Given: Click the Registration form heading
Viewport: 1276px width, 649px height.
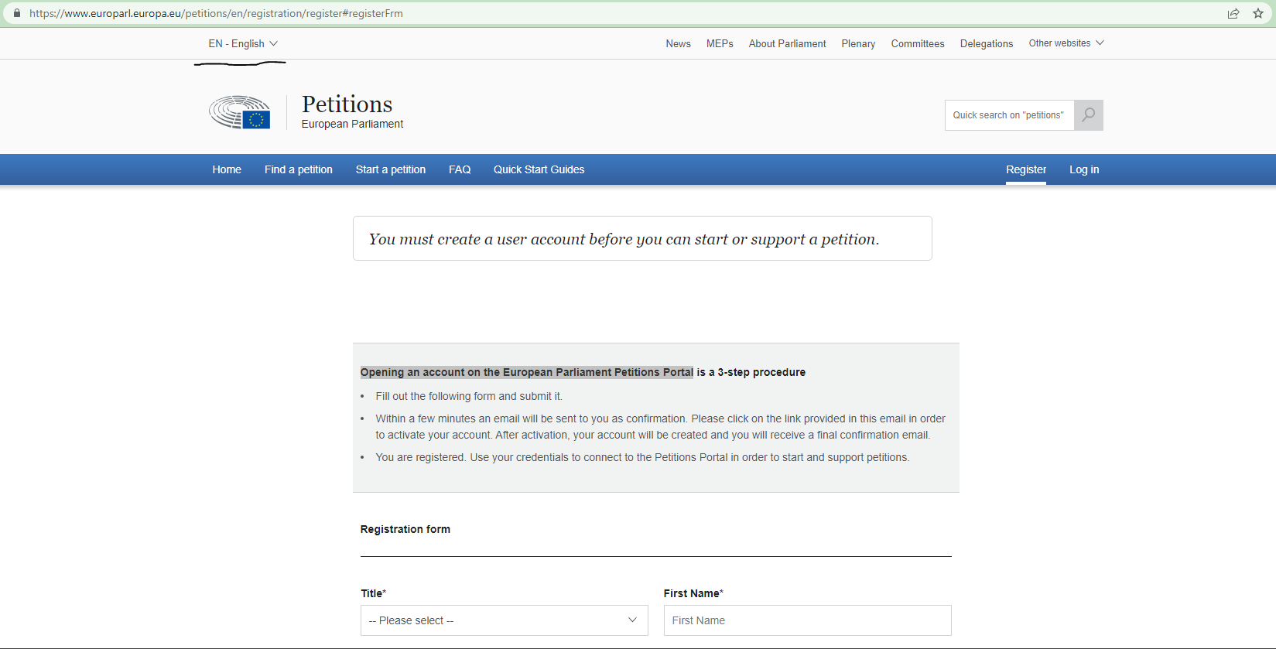Looking at the screenshot, I should (x=405, y=529).
